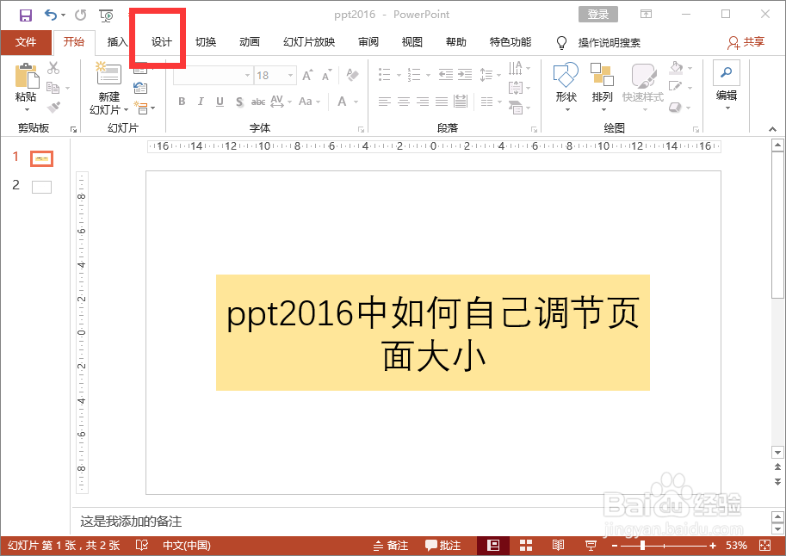Collapse the ribbon with the chevron

coord(772,129)
